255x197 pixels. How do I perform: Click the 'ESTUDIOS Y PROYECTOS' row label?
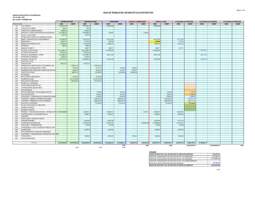pyautogui.click(x=29, y=59)
